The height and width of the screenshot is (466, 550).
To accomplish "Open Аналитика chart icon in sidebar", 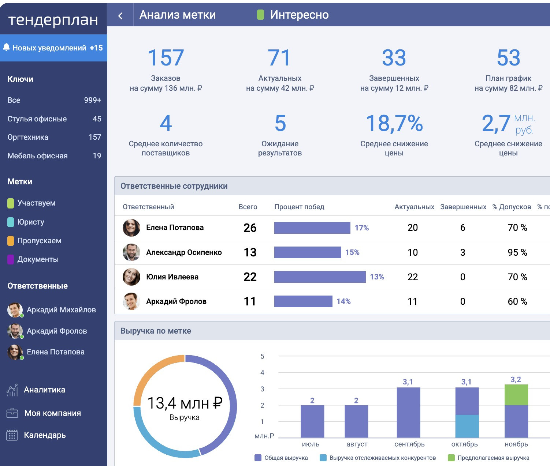I will [x=12, y=390].
